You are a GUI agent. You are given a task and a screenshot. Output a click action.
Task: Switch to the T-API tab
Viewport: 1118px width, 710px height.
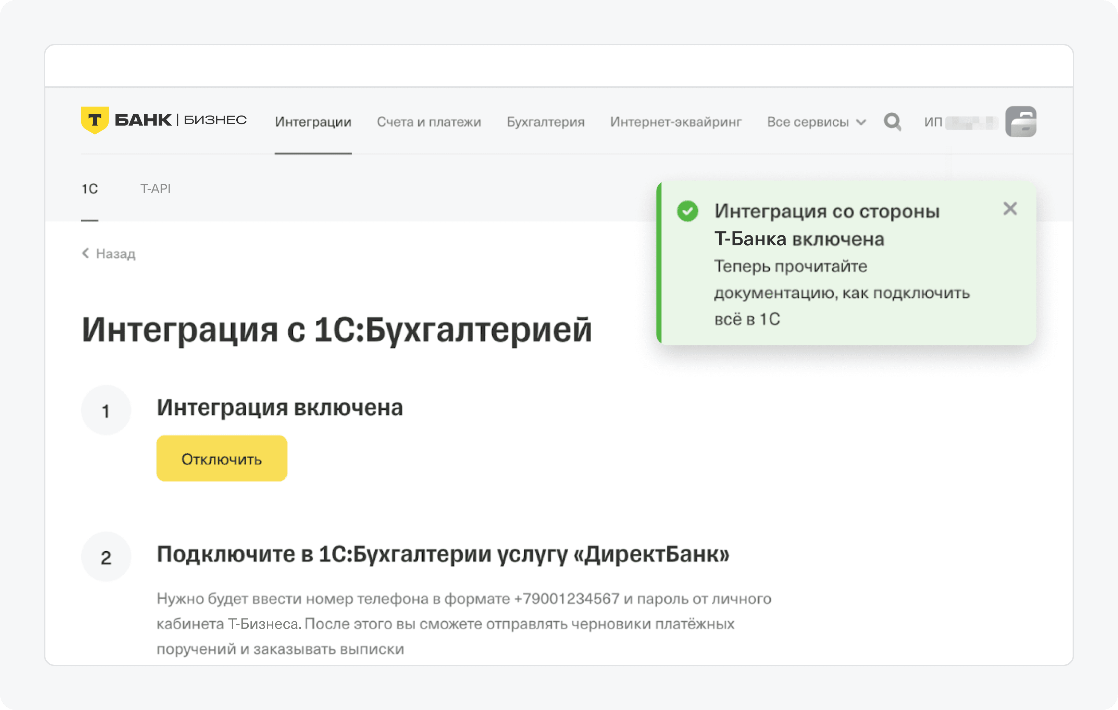pyautogui.click(x=156, y=189)
